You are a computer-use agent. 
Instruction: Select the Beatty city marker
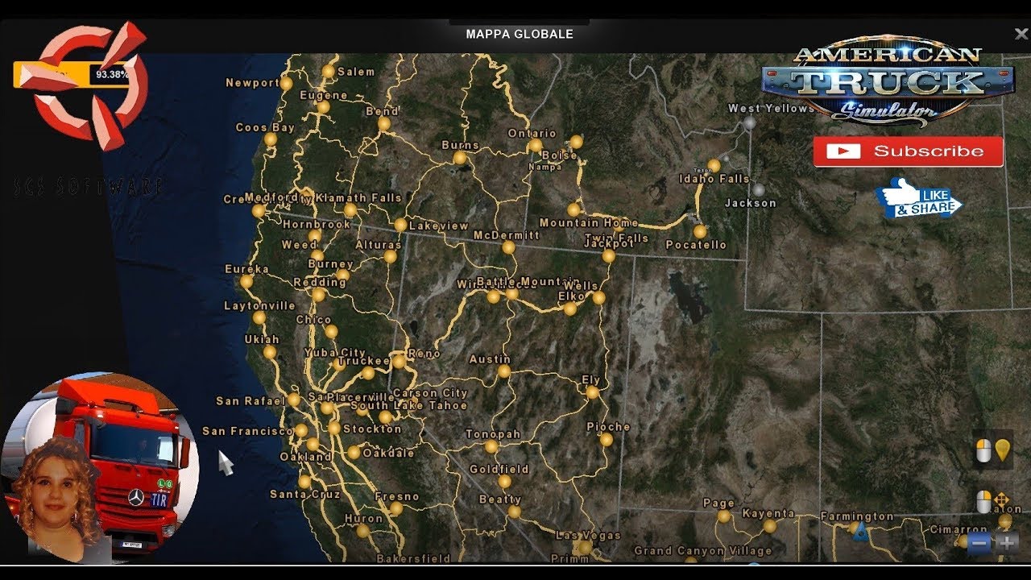(x=514, y=512)
